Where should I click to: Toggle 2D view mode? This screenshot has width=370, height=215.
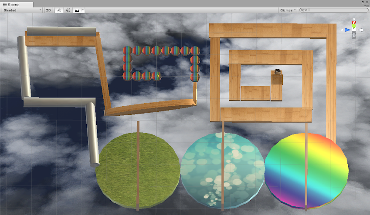48,10
